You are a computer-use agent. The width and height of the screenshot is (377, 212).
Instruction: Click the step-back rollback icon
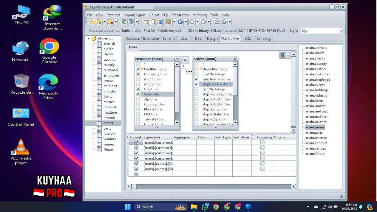[x=203, y=22]
